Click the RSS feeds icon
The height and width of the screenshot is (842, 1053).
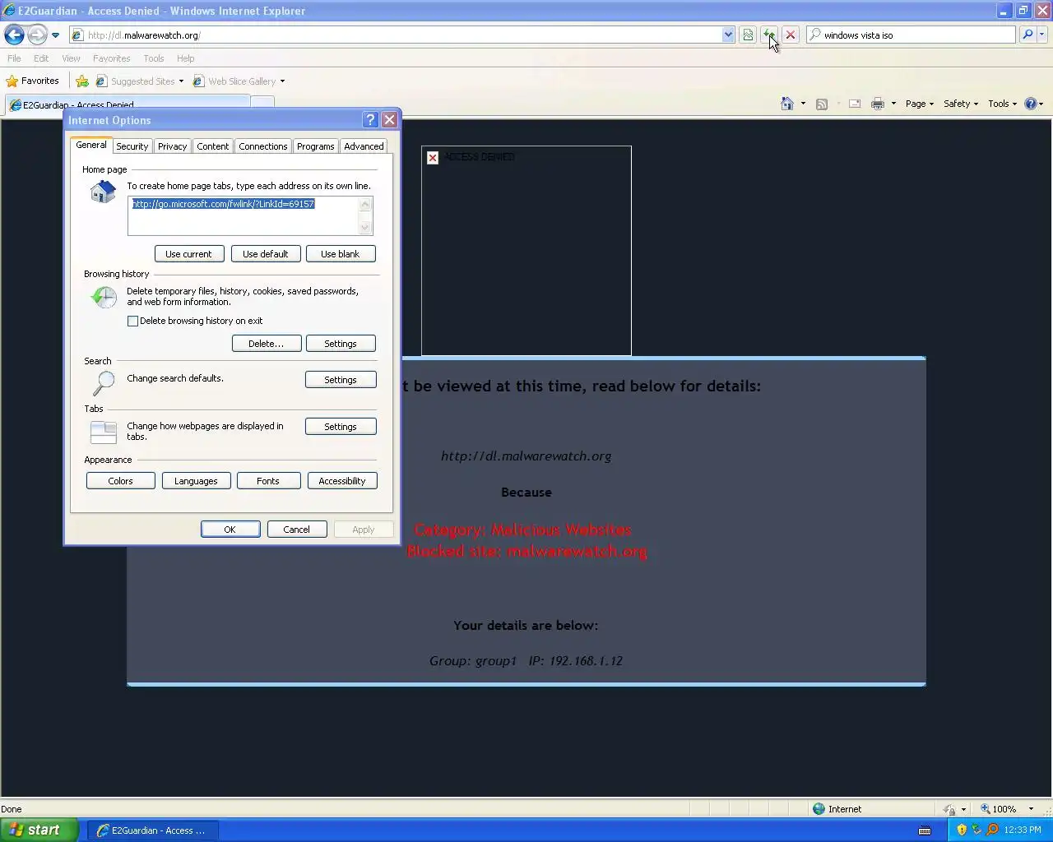pyautogui.click(x=821, y=104)
